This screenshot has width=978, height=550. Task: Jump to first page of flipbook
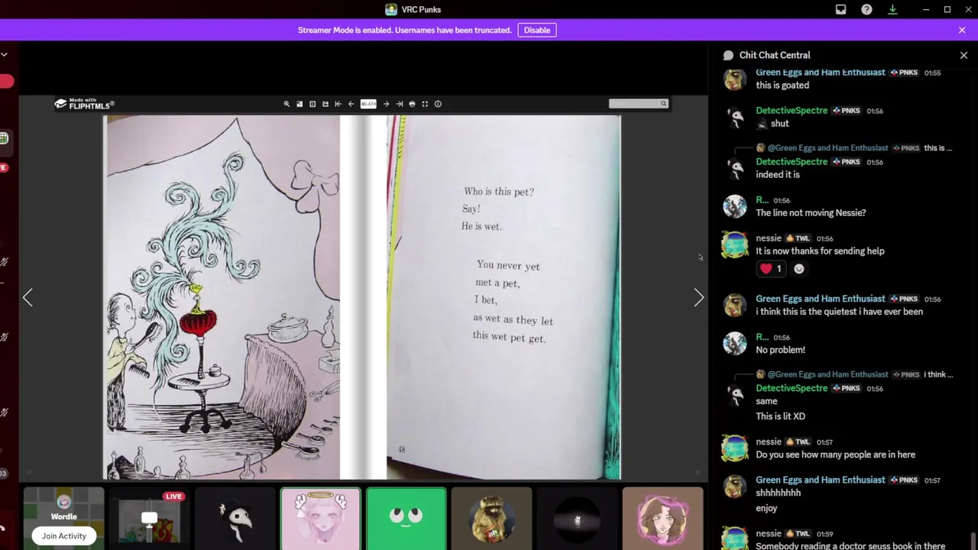coord(338,104)
